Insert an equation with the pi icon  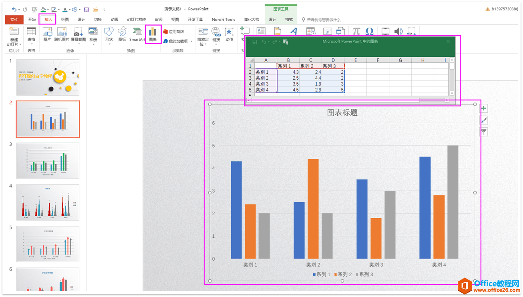[356, 31]
